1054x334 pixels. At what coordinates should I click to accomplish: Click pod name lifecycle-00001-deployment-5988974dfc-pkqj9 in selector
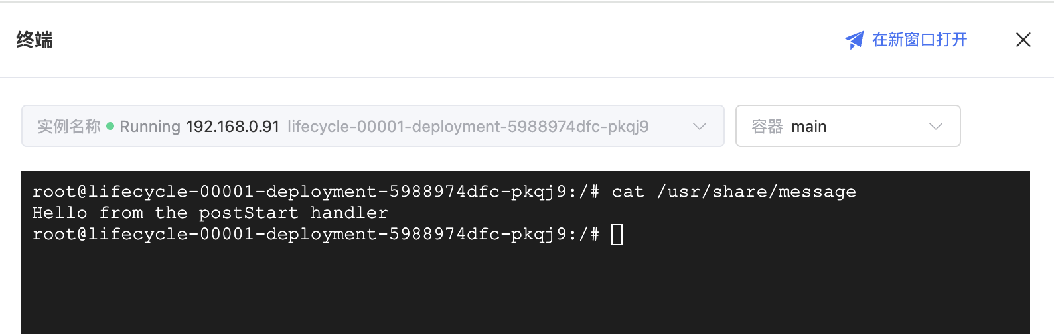click(x=468, y=126)
